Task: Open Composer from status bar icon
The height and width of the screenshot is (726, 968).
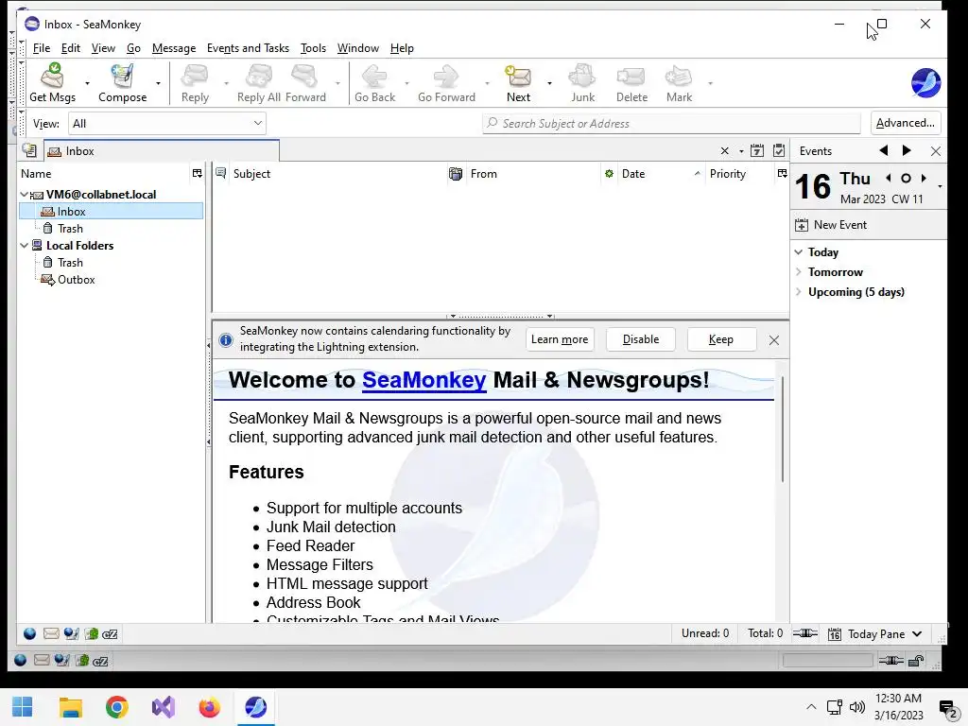Action: [x=71, y=633]
